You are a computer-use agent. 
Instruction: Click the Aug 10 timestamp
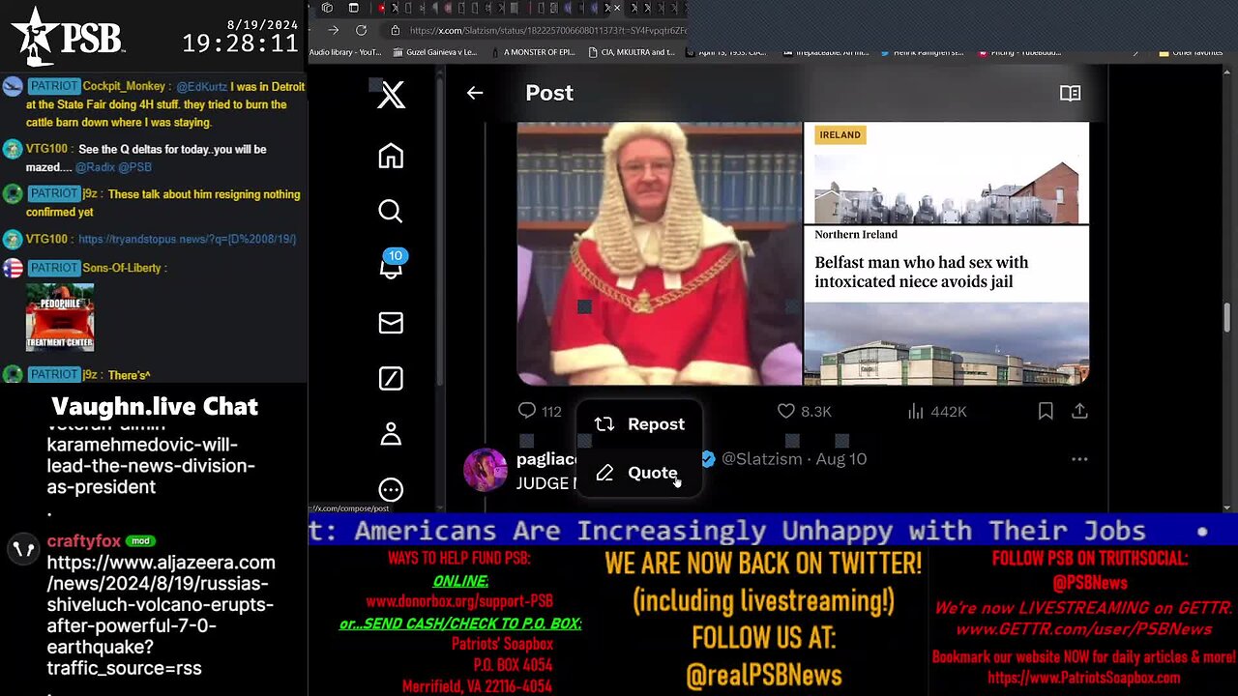(x=841, y=459)
